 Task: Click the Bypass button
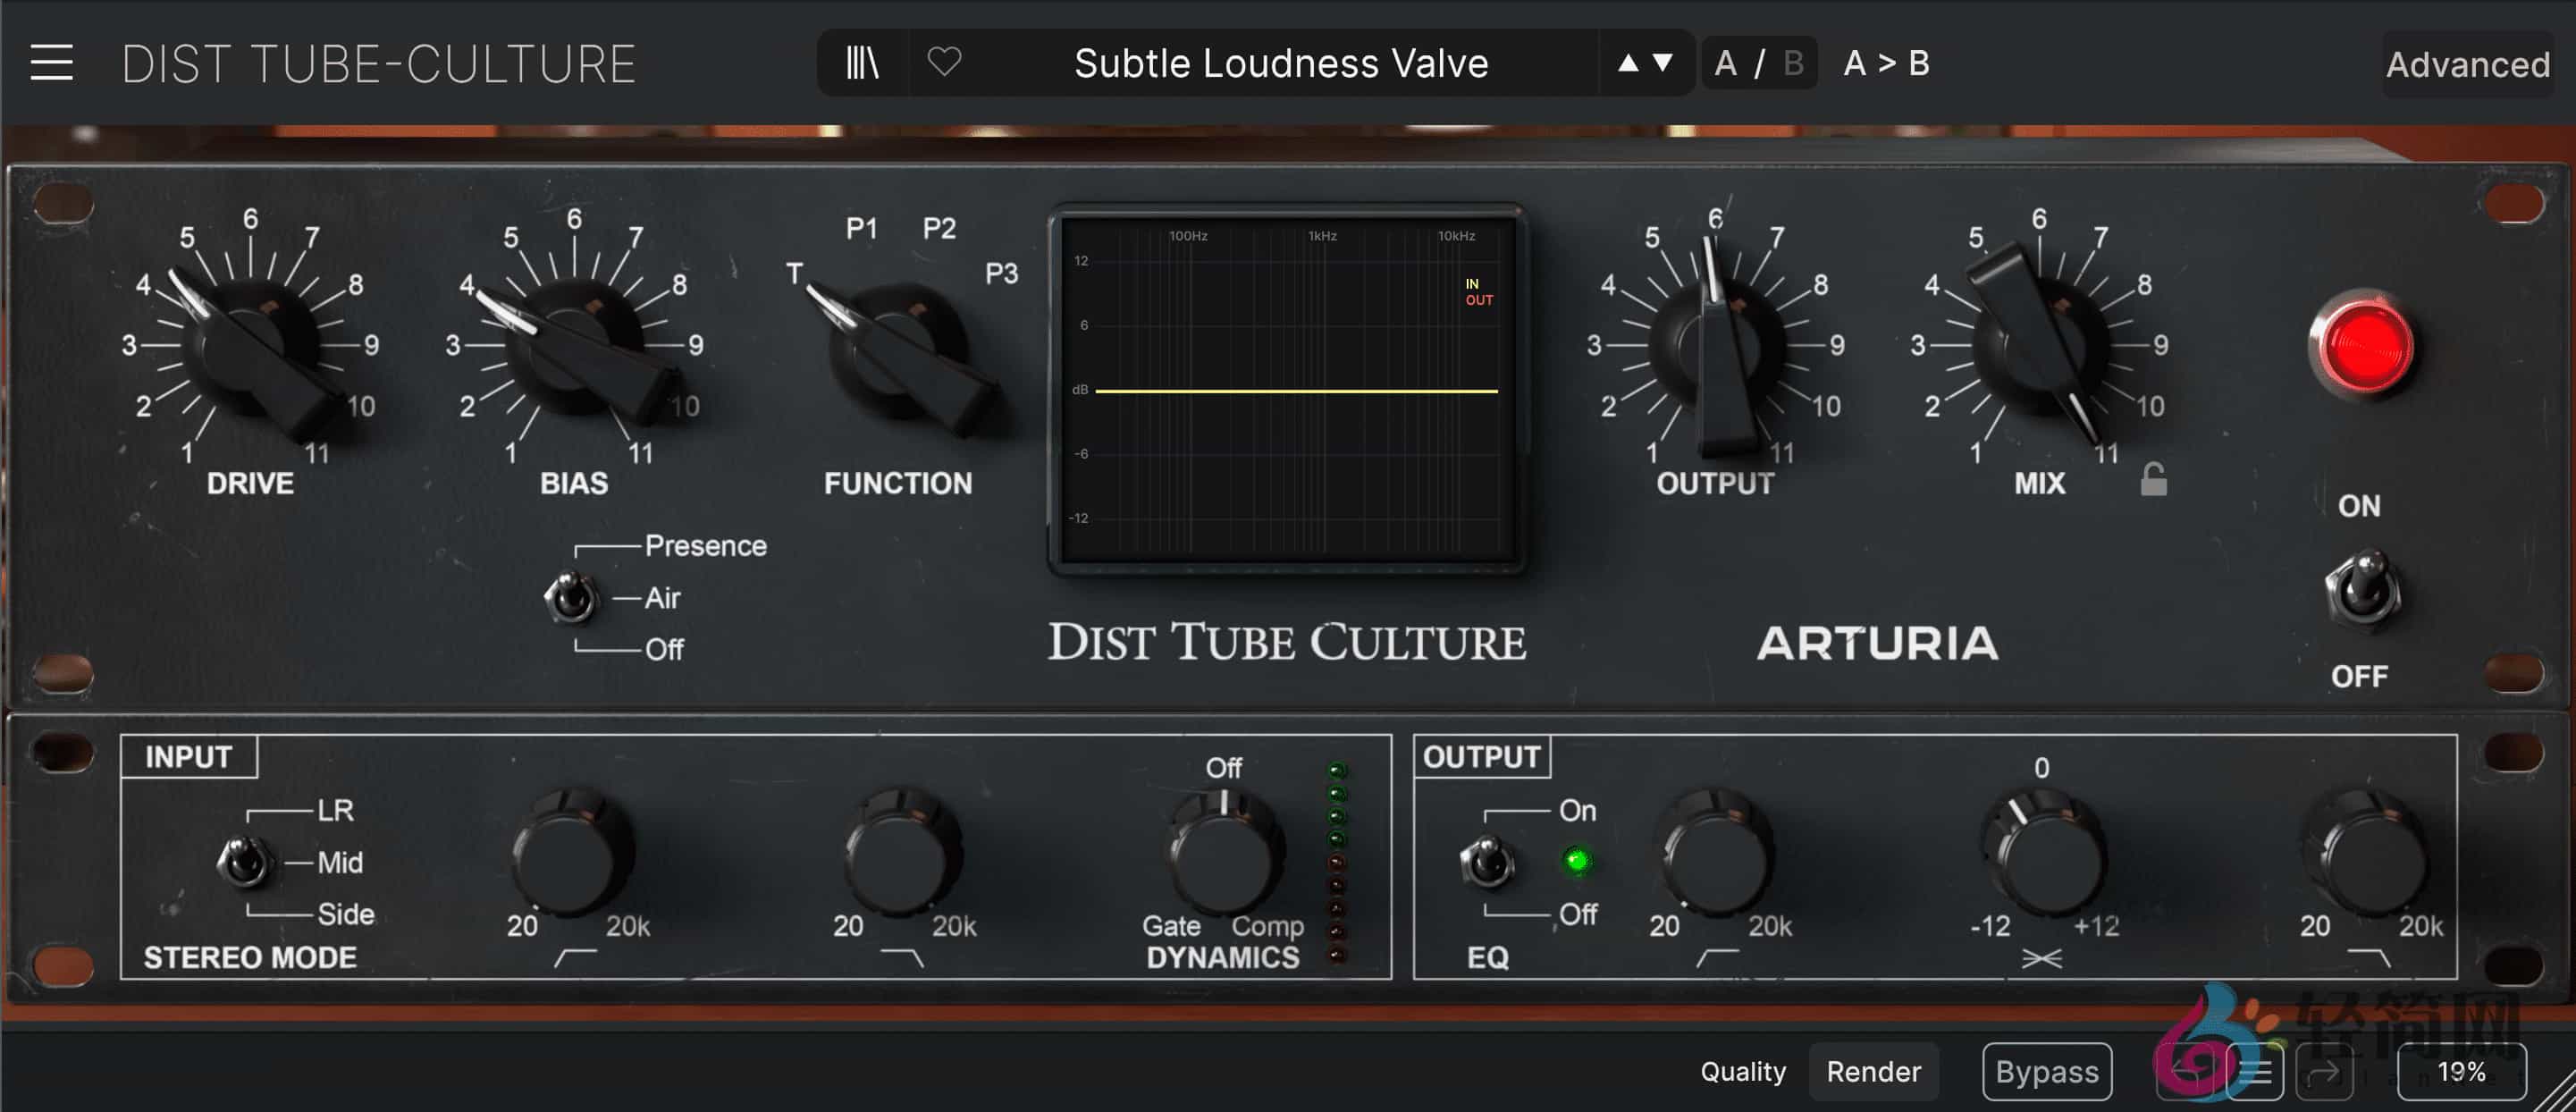2046,1072
